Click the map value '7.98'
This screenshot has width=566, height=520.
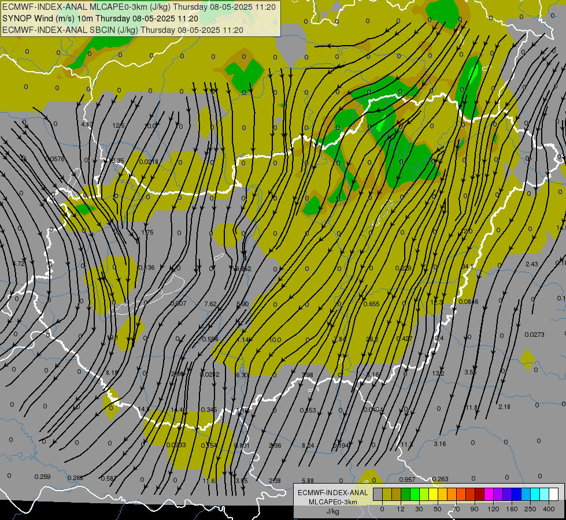[x=307, y=376]
